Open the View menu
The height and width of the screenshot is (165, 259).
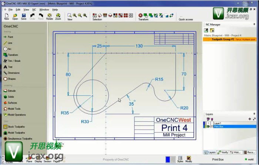click(26, 10)
